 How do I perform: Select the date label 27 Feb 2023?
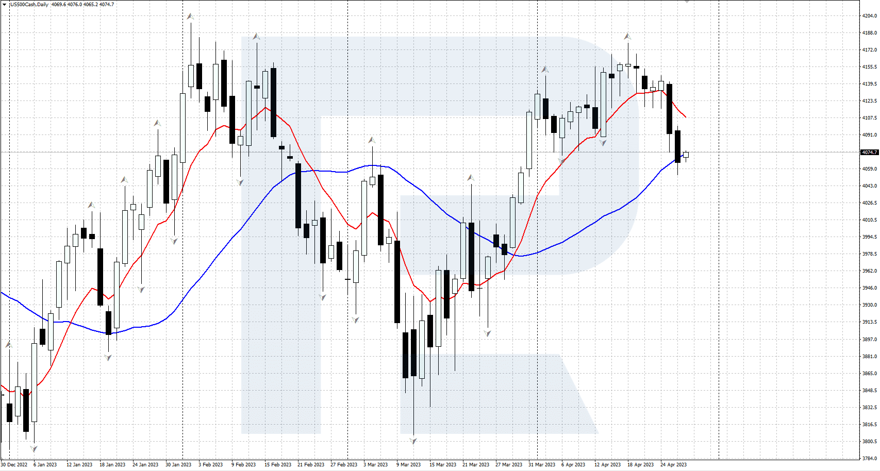click(344, 464)
